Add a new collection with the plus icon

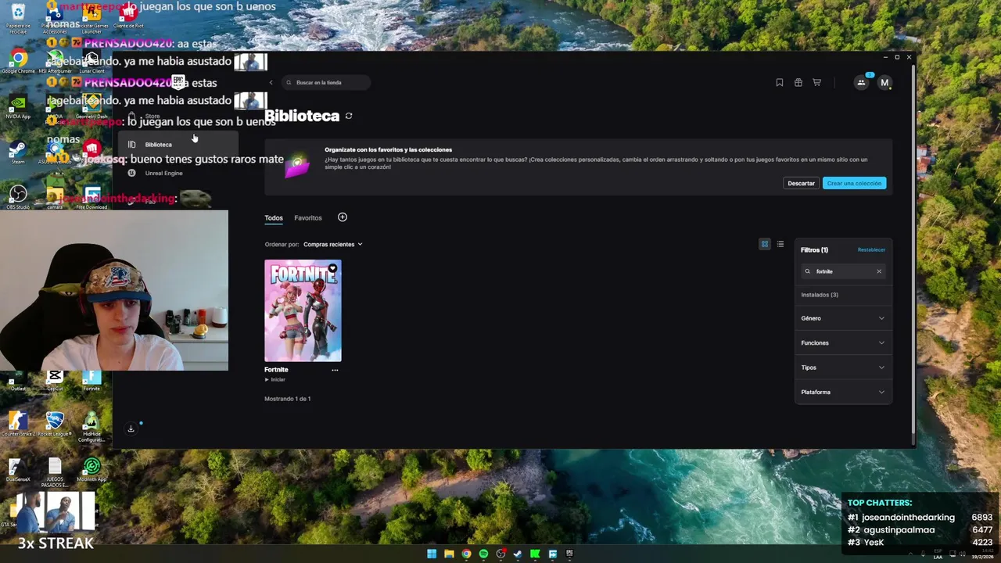(342, 217)
